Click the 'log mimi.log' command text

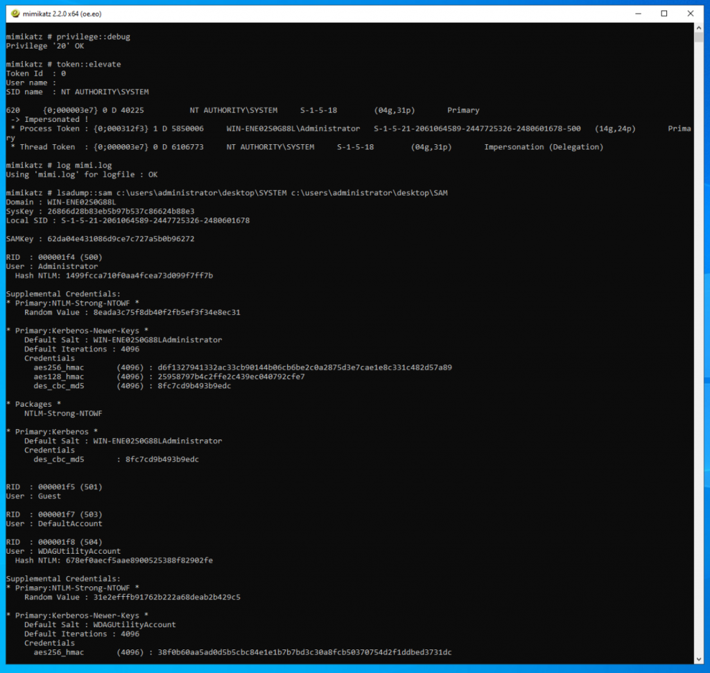click(x=84, y=165)
